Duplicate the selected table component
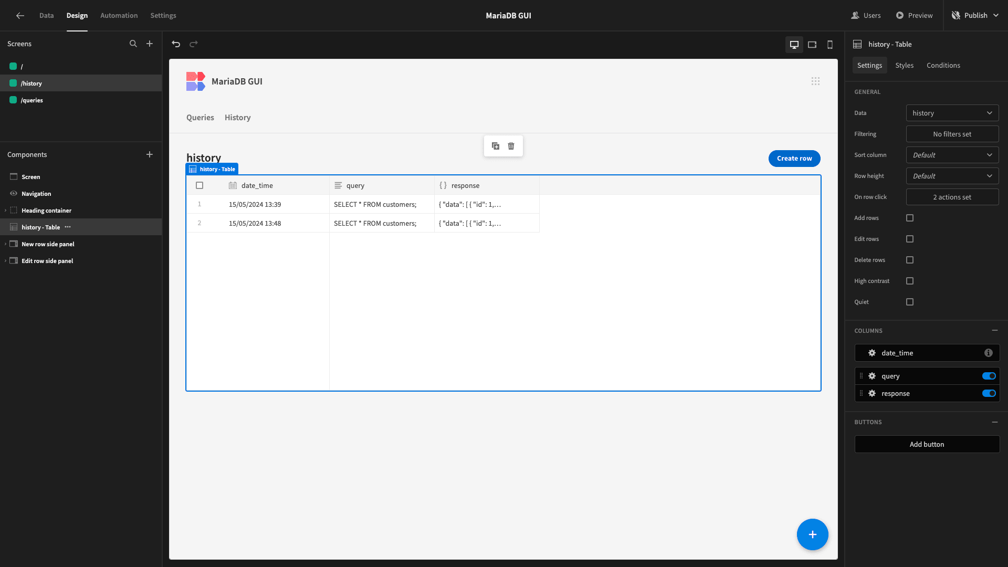This screenshot has width=1008, height=567. click(x=496, y=146)
